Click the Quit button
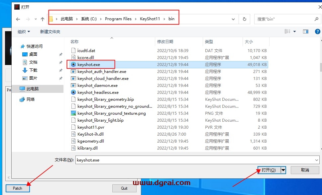The height and width of the screenshot is (195, 322). pyautogui.click(x=124, y=188)
